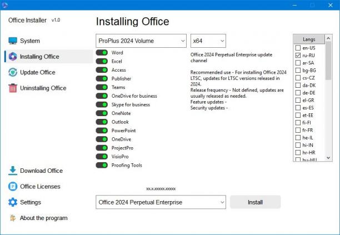Click the Update Office shield icon

click(x=13, y=72)
